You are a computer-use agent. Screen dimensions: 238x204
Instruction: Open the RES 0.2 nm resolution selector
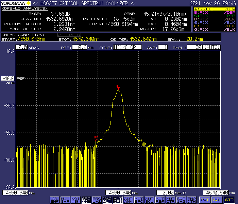[79, 47]
